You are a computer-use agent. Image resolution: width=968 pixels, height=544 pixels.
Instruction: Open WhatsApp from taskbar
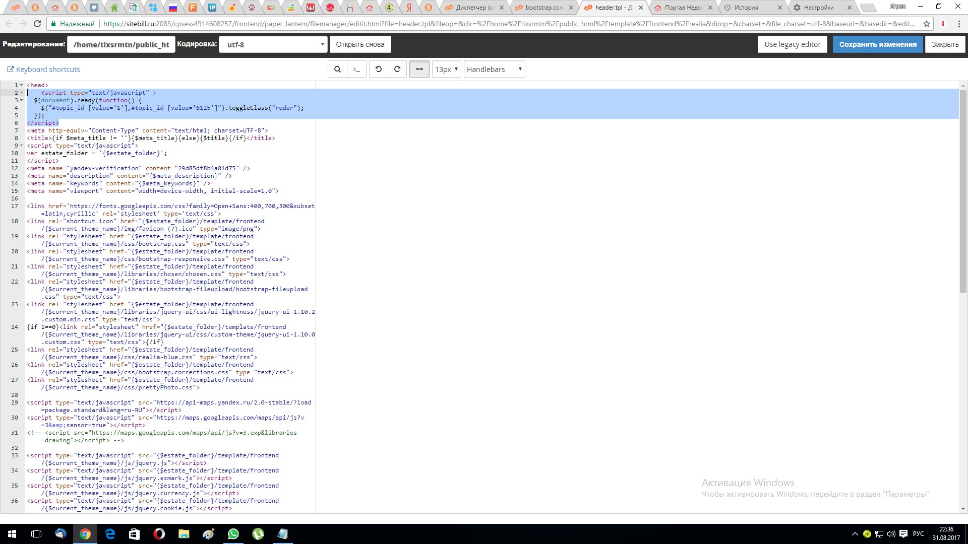(233, 534)
